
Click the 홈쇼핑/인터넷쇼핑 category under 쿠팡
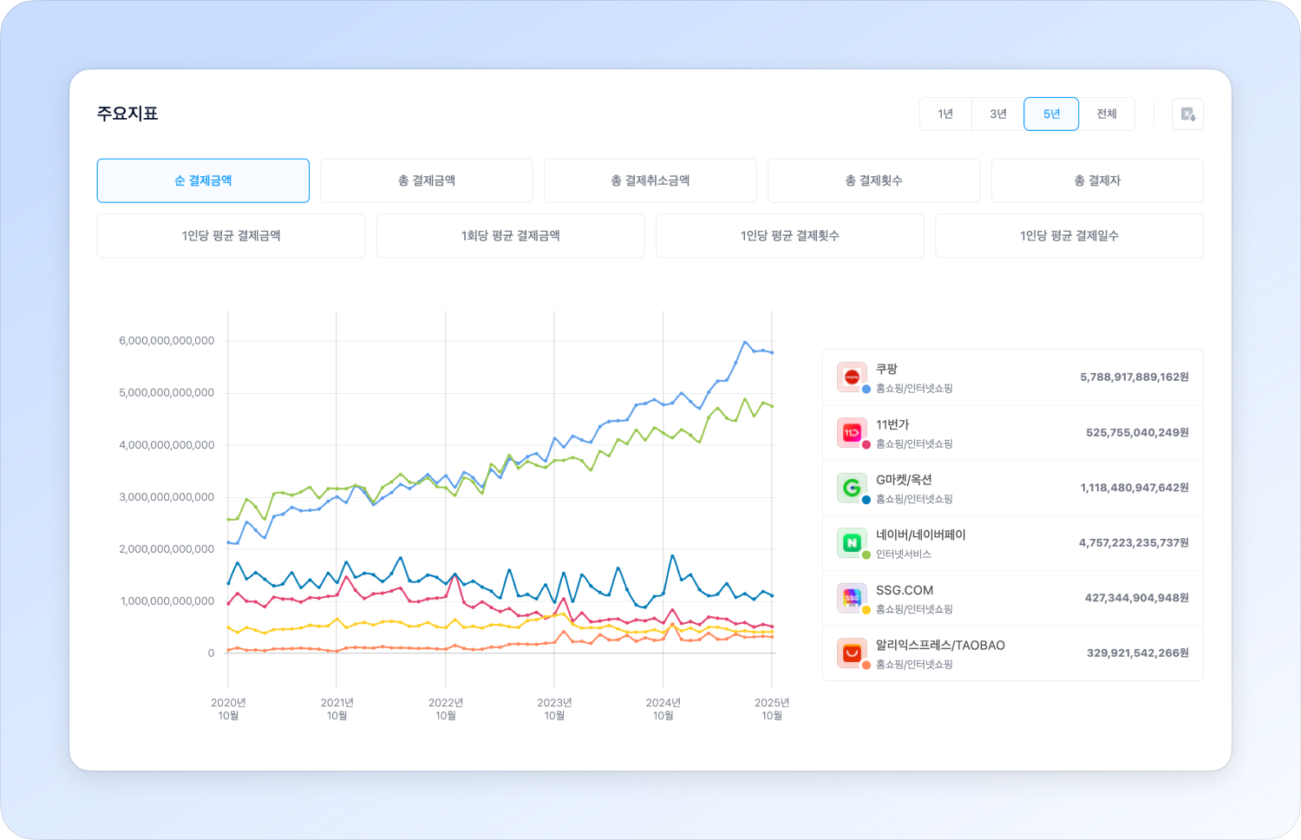[x=914, y=389]
